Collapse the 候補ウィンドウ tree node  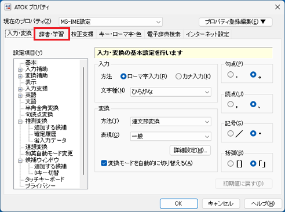point(20,160)
